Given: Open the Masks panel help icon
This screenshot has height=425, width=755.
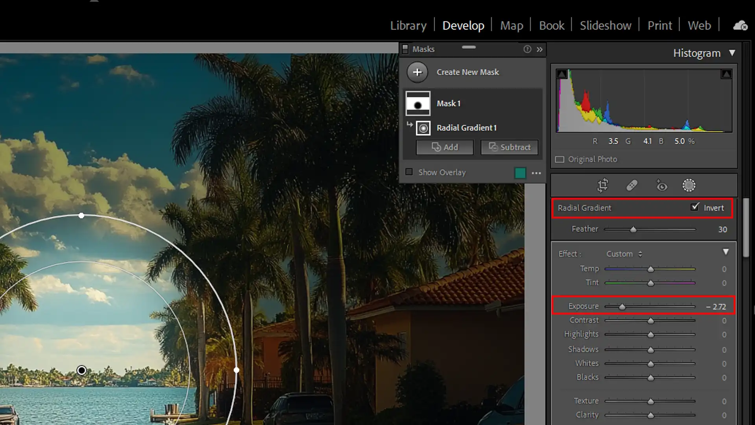Looking at the screenshot, I should 527,49.
